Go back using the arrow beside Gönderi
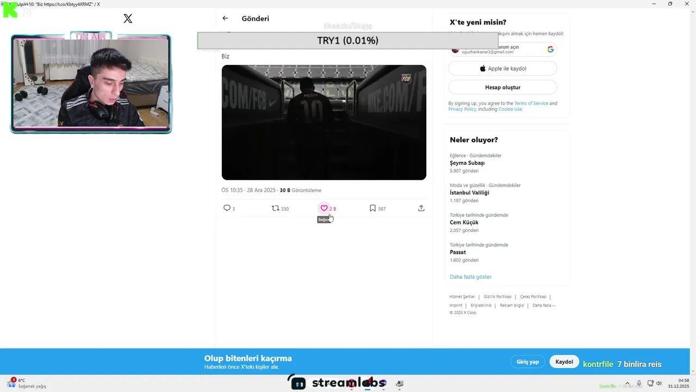 click(225, 19)
